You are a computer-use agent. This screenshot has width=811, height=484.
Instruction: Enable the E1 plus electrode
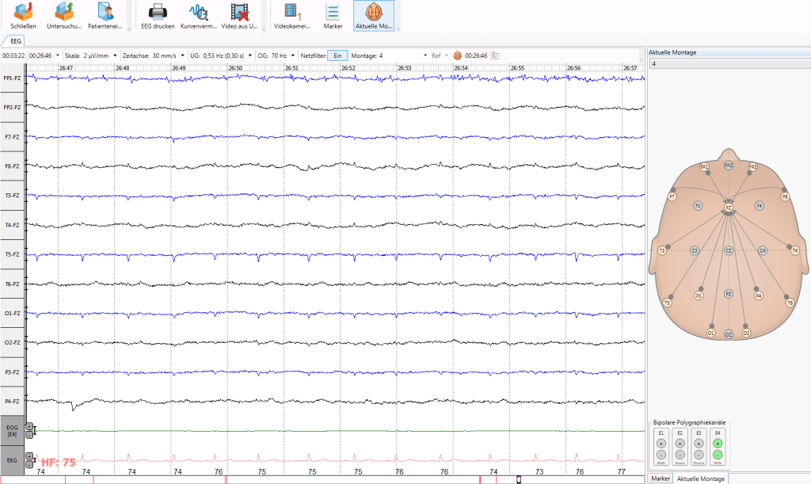(661, 444)
